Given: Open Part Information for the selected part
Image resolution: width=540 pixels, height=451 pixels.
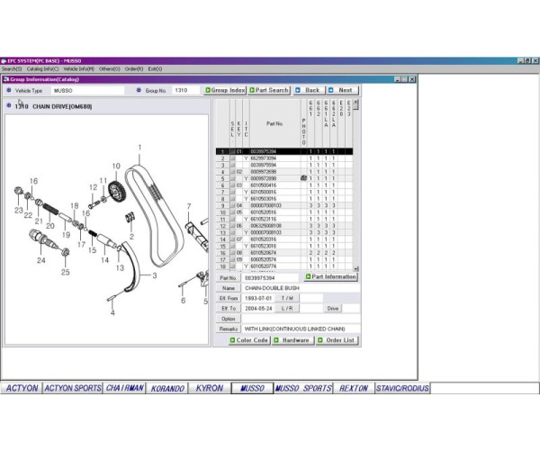Looking at the screenshot, I should (x=331, y=277).
